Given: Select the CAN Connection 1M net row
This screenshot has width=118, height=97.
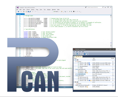Looking at the screenshot, I should point(94,77).
